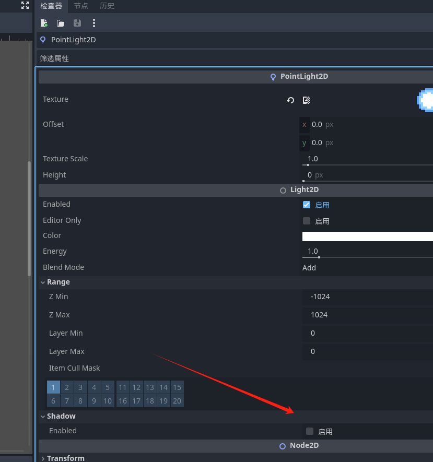Open the white Color swatch picker

[x=368, y=236]
